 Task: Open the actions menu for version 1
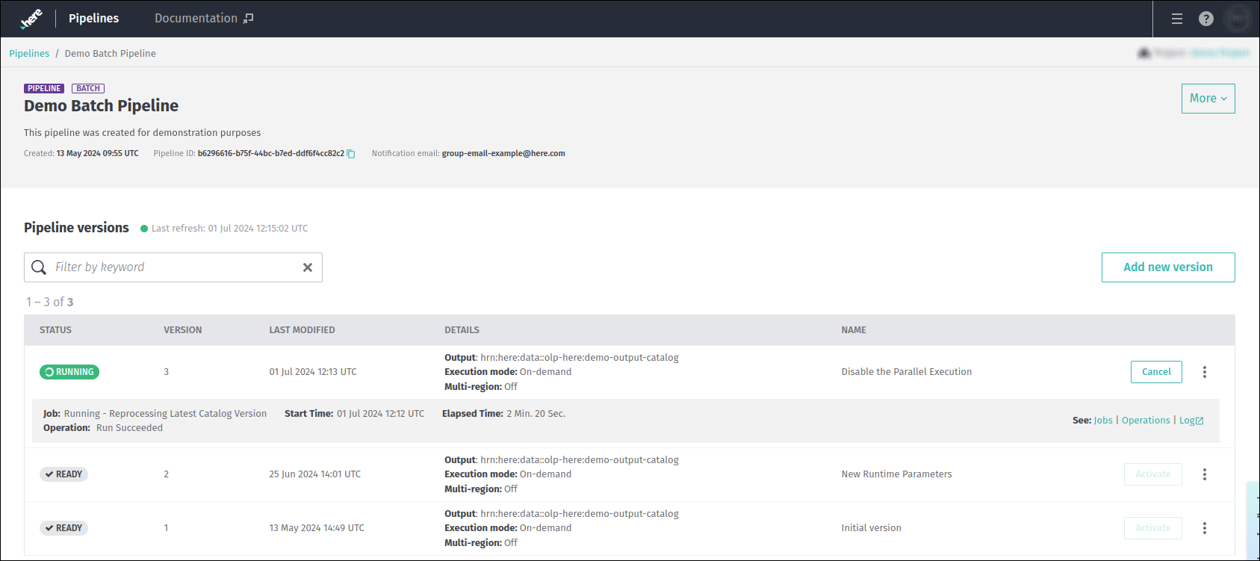tap(1205, 528)
